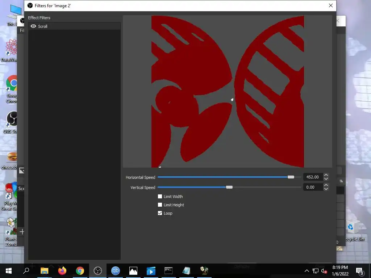Open network status in system tray
Screen dimensions: 371x278
(316, 271)
